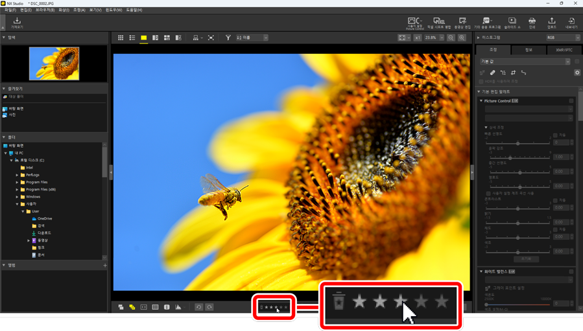Viewport: 583px width, 331px height.
Task: Start the slideshow from the toolbar
Action: click(x=512, y=23)
